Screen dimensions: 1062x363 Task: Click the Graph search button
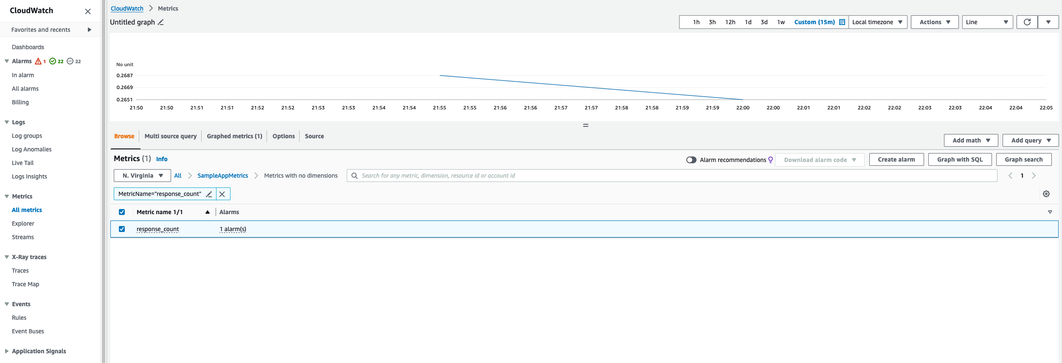1024,159
